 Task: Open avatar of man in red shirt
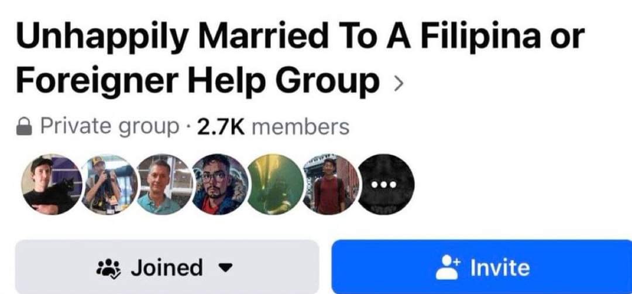click(330, 185)
